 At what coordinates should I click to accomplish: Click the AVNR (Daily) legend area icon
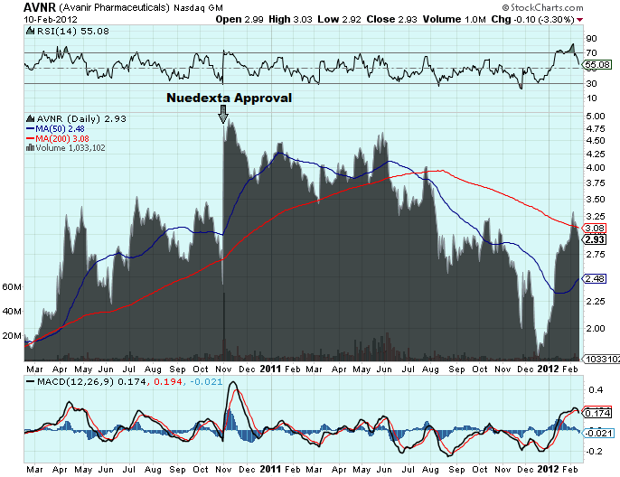tap(30, 118)
